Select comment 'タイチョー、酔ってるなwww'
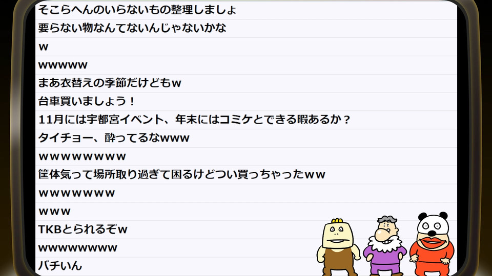 tap(246, 139)
